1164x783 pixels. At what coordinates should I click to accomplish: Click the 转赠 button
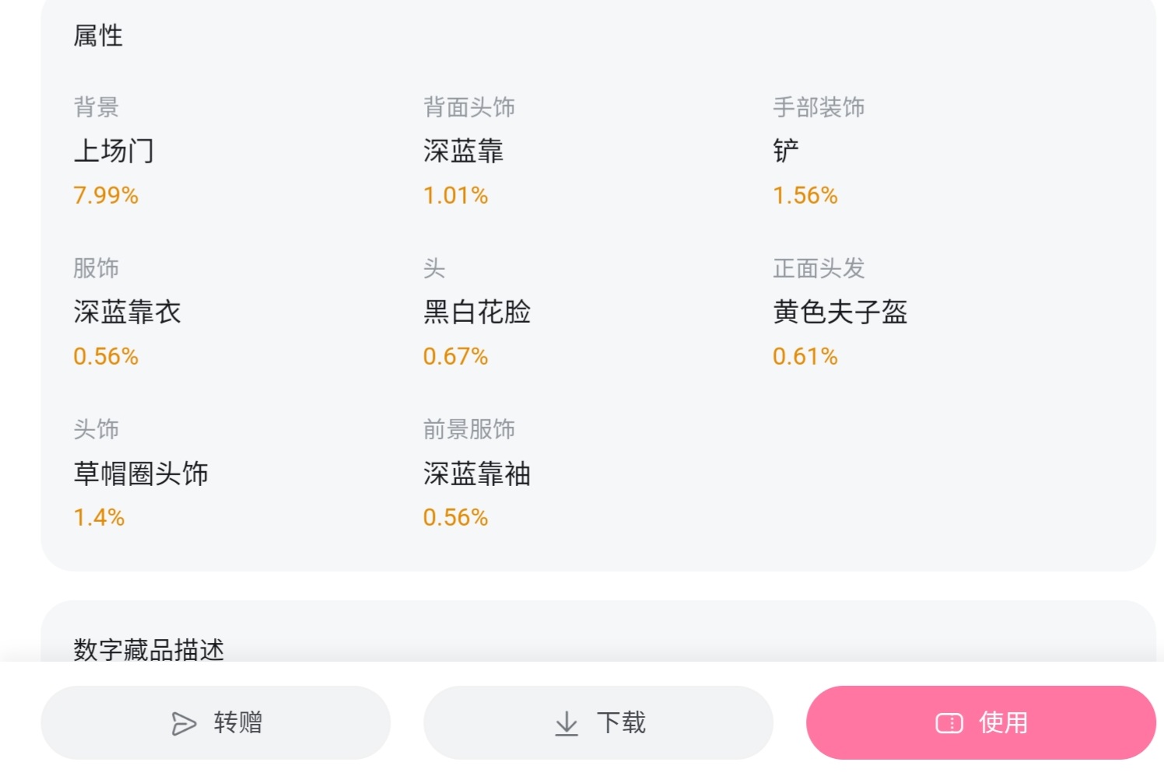coord(216,723)
